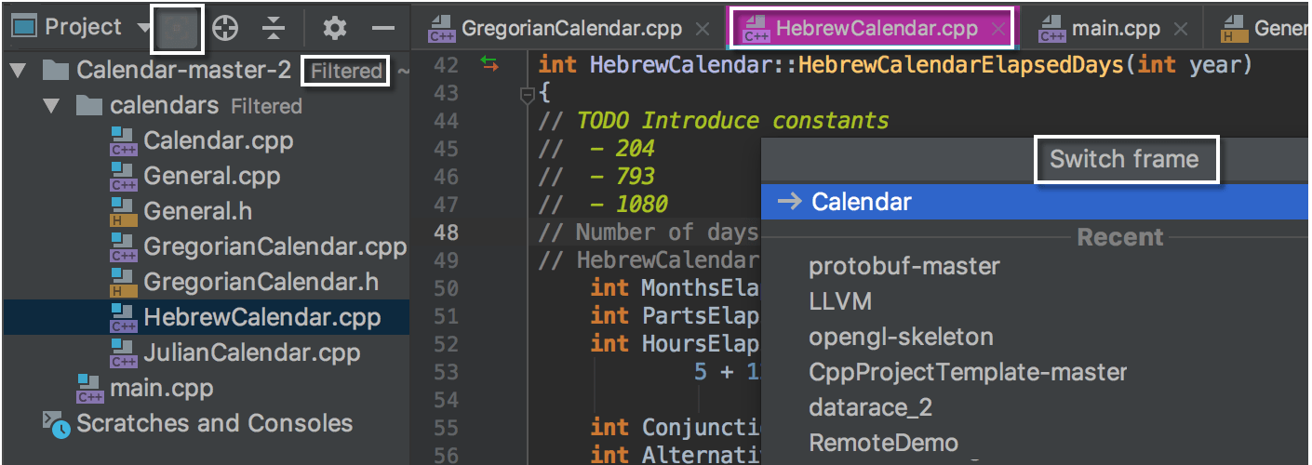1312x465 pixels.
Task: Close the GregorianCalendar.cpp tab
Action: [x=703, y=29]
